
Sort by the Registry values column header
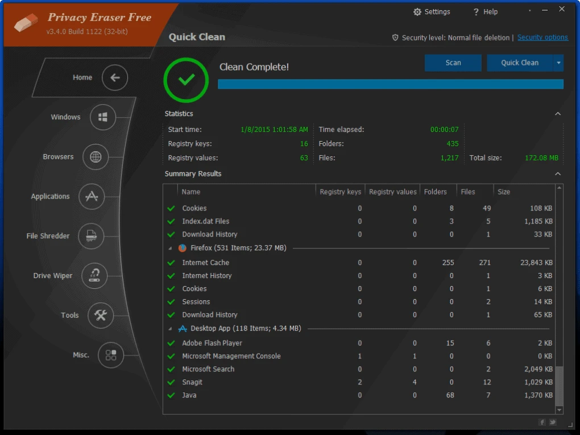tap(392, 192)
